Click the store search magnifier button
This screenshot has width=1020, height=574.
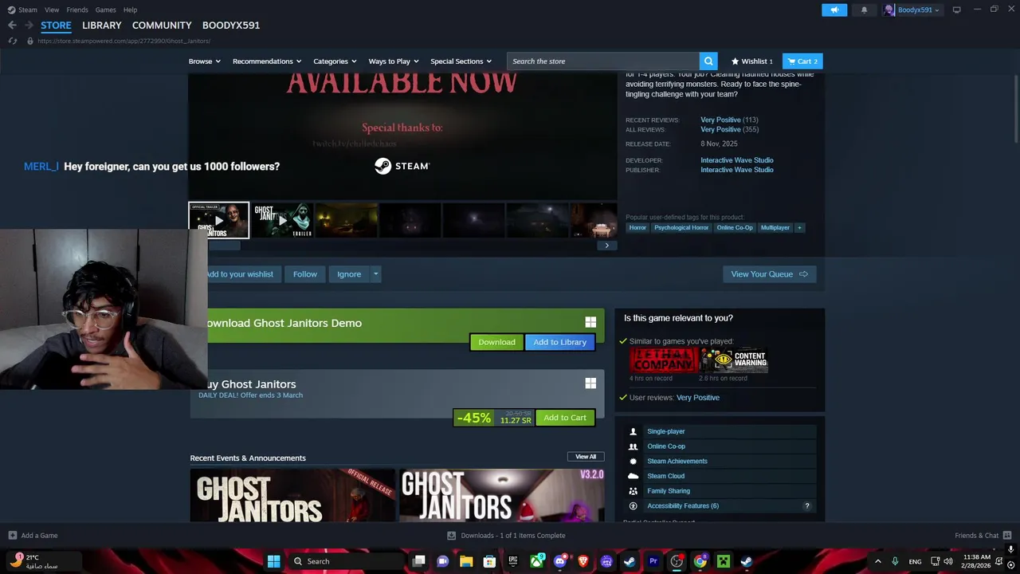(708, 61)
